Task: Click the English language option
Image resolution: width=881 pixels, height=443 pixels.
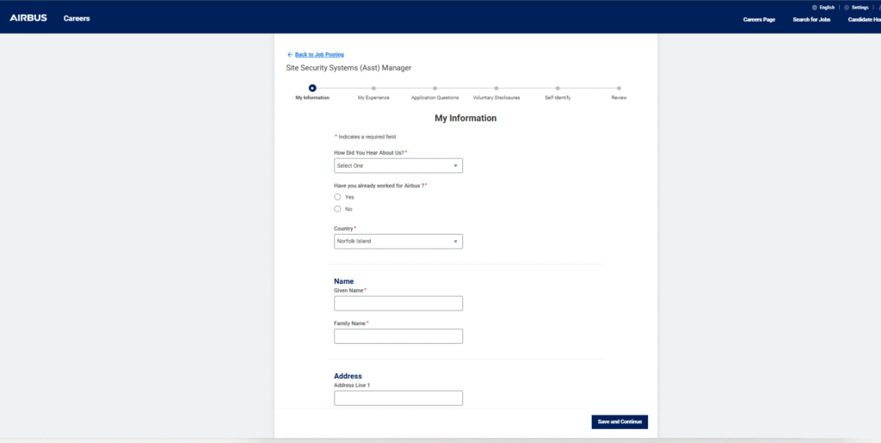Action: pos(827,7)
